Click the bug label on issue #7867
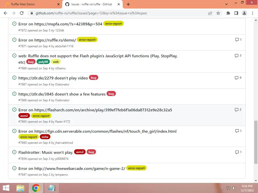Screen dimensions: 258x193 (93, 78)
